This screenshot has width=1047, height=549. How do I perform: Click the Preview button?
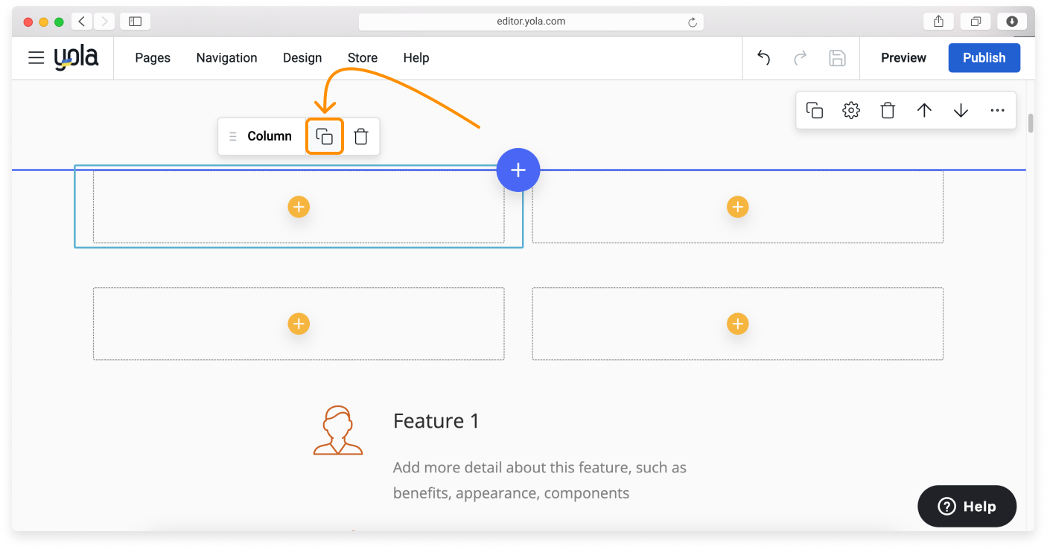pos(903,58)
